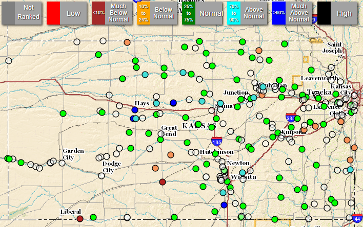Open the brown station dot in south-central Kansas
363x227 pixels.
[x=163, y=182]
